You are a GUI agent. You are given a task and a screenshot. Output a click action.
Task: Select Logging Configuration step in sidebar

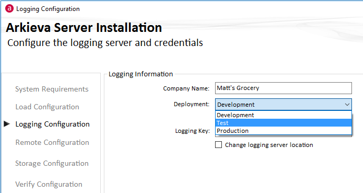point(52,124)
